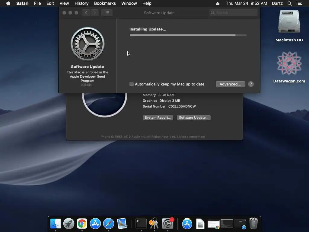Open the Apple menu
The height and width of the screenshot is (232, 309).
[8, 3]
